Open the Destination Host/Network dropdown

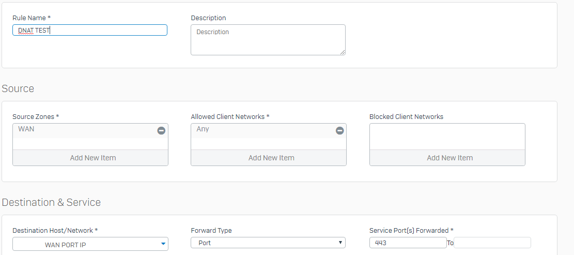90,244
